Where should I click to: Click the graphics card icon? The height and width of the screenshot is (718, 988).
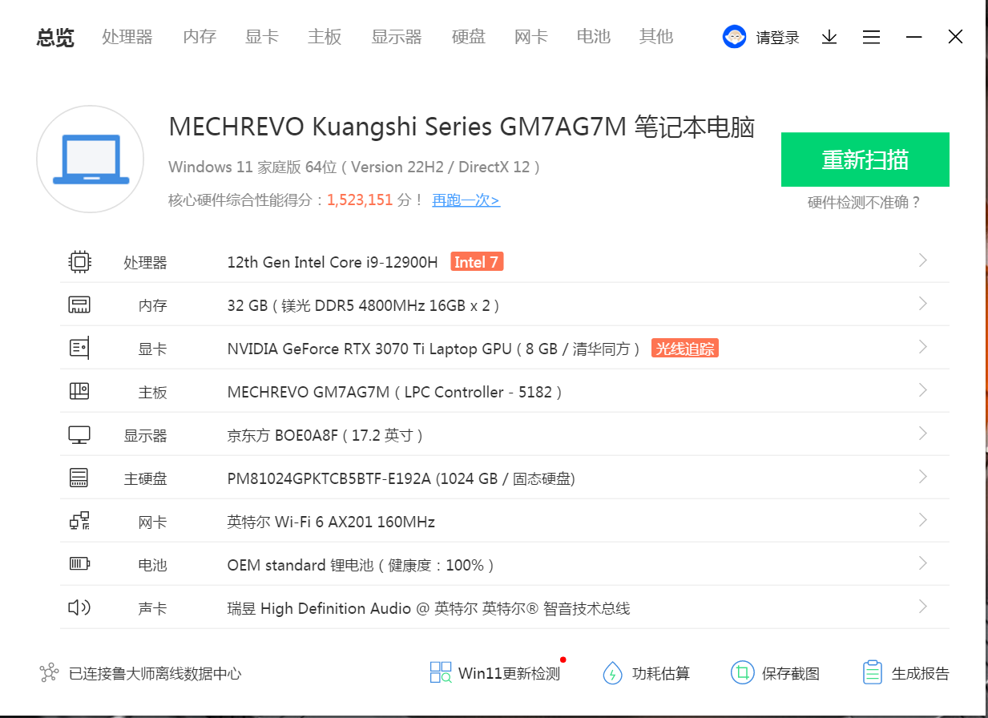click(79, 348)
